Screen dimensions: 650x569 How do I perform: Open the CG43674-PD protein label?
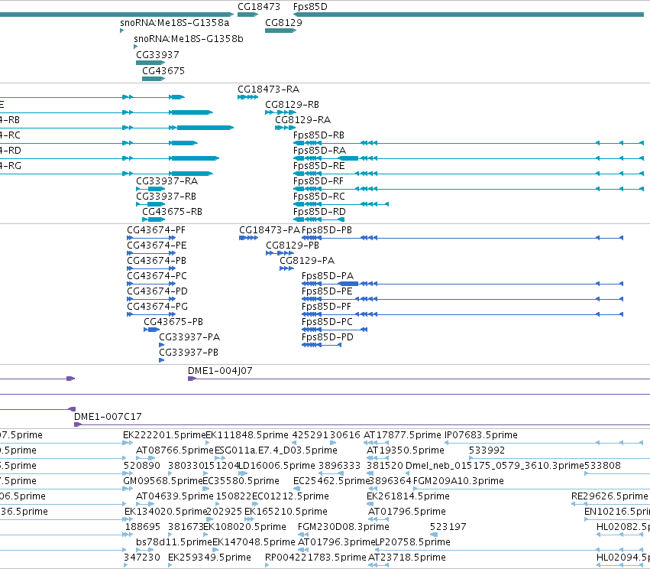pyautogui.click(x=157, y=291)
